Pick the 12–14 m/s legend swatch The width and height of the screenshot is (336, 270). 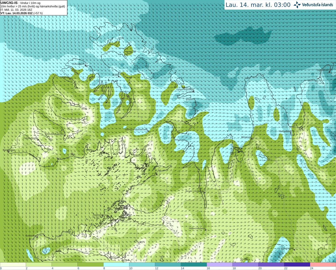pos(168,264)
